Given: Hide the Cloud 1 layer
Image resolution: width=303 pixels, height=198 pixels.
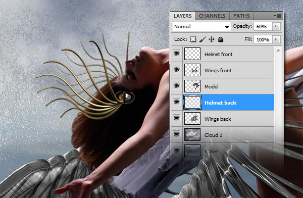Looking at the screenshot, I should click(x=176, y=134).
